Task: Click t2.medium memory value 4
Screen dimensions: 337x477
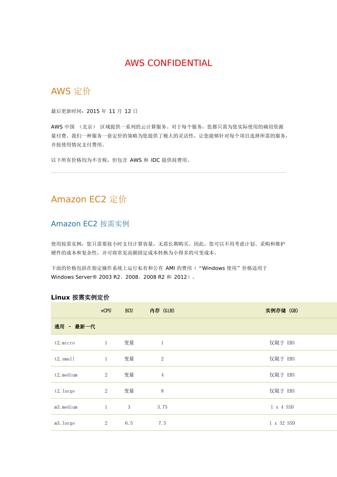Action: [162, 375]
